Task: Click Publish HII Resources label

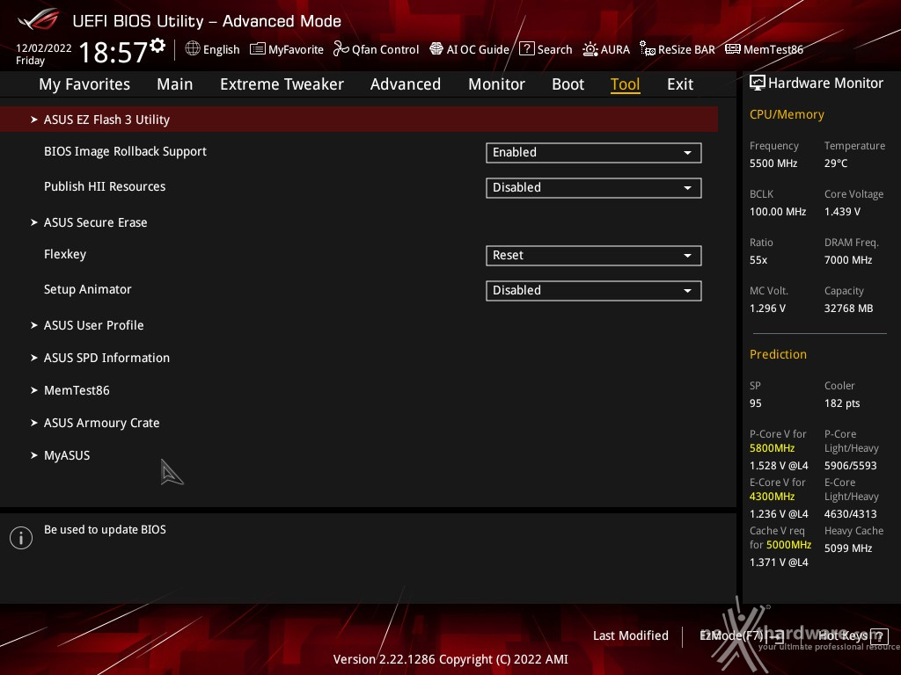Action: point(105,186)
